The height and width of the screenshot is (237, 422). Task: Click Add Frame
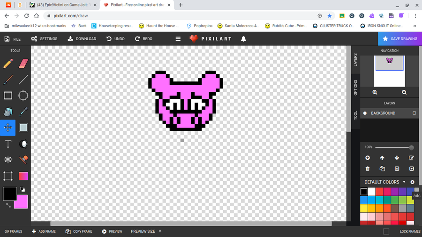44,231
